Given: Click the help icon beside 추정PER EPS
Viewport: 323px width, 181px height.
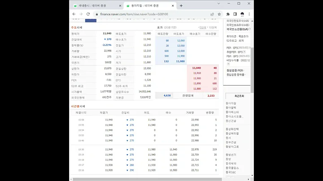Looking at the screenshot, I should [x=244, y=52].
